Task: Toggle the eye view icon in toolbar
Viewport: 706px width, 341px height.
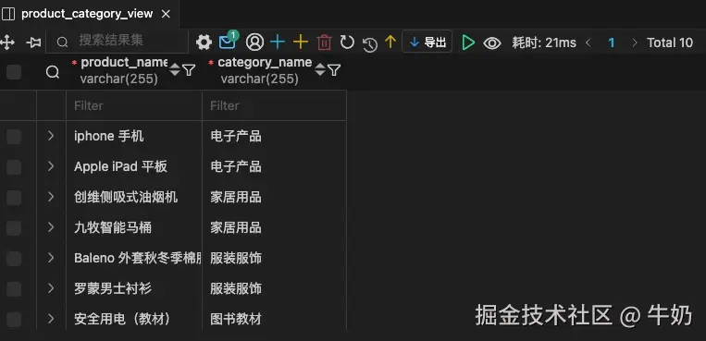Action: click(492, 43)
